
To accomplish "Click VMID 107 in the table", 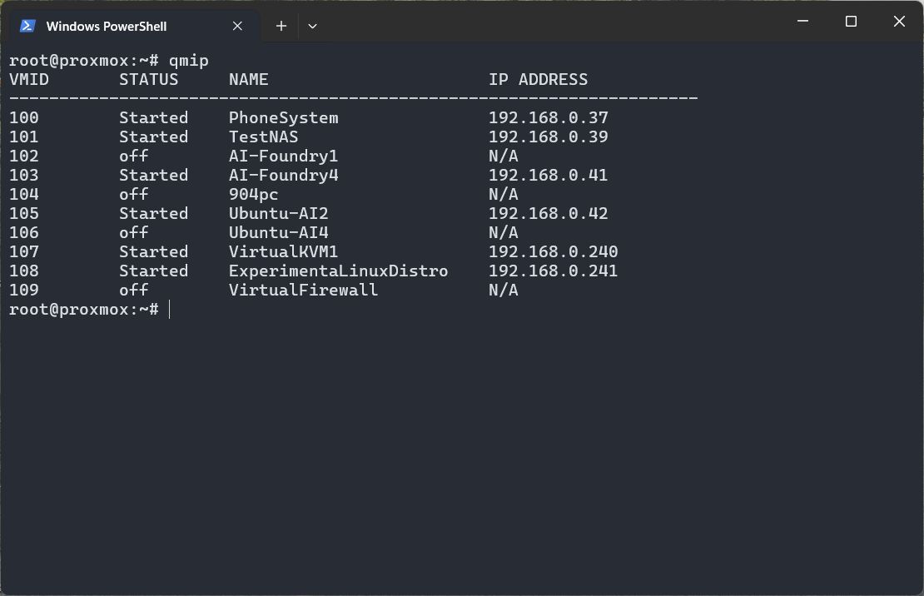I will click(x=24, y=251).
